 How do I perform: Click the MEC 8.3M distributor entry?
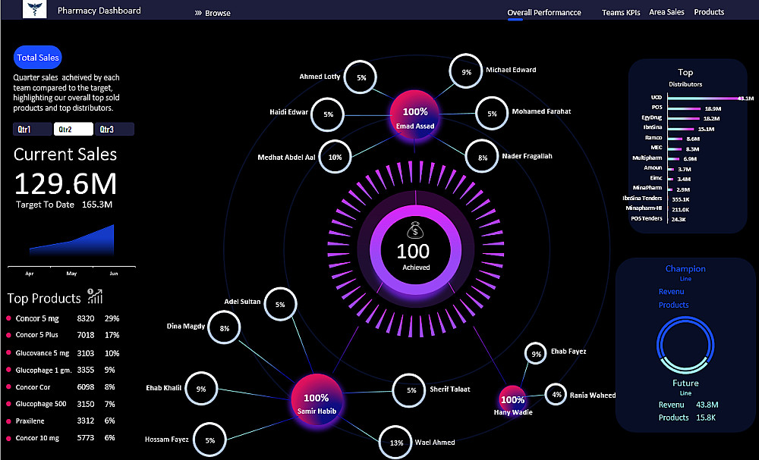[675, 149]
